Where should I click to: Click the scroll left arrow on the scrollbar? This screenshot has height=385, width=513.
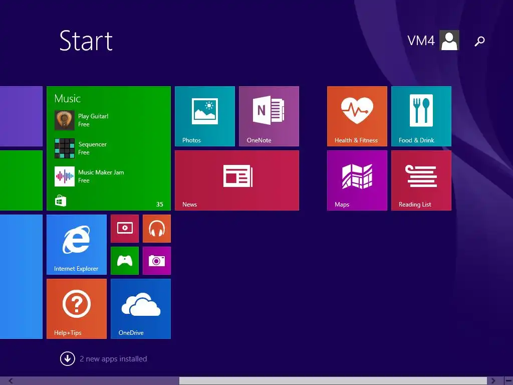[x=11, y=381]
